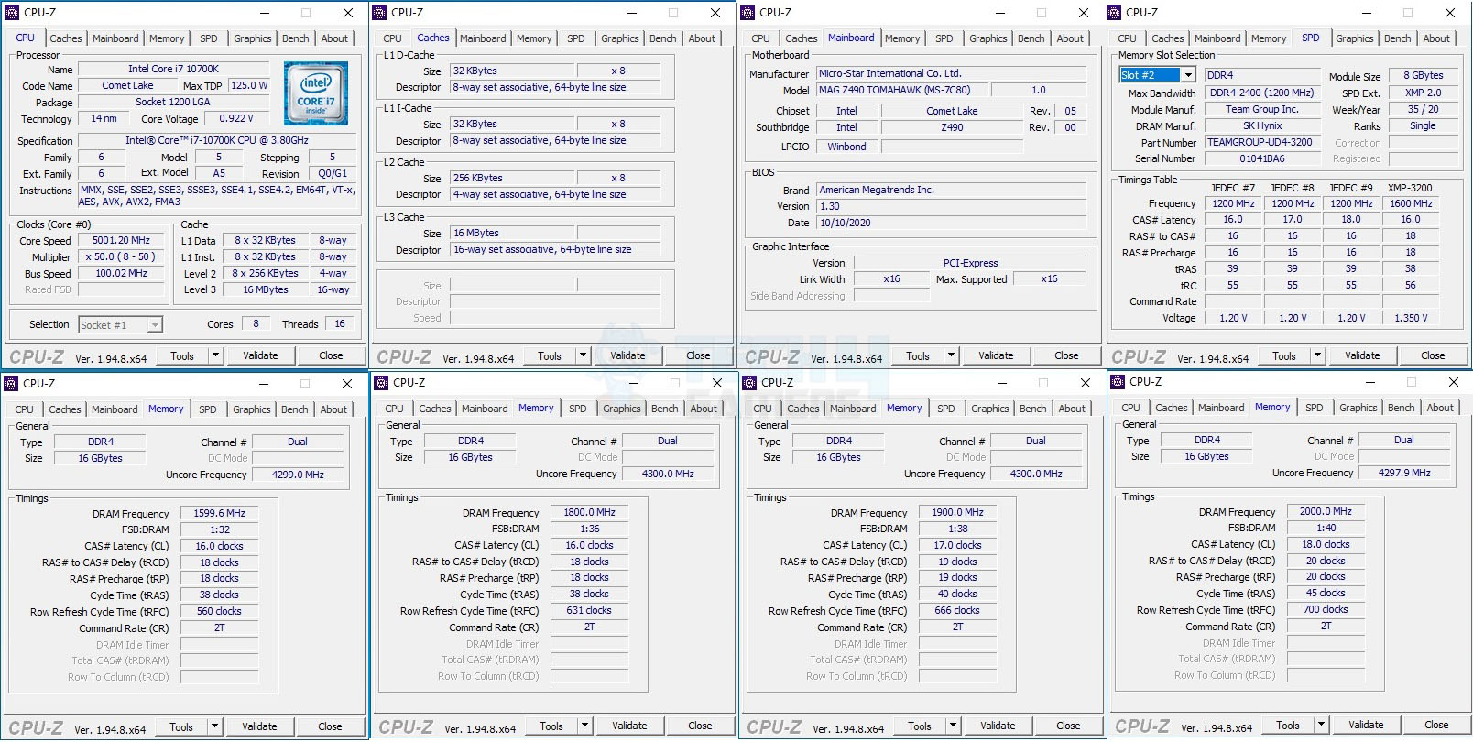Click the L3 Cache size '16 MBytes' in the Caches window
Image resolution: width=1473 pixels, height=742 pixels.
513,233
